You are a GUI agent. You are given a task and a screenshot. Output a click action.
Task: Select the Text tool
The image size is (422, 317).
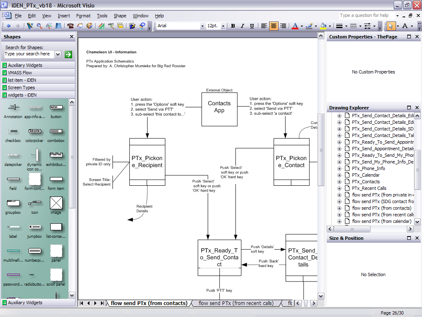(x=405, y=26)
